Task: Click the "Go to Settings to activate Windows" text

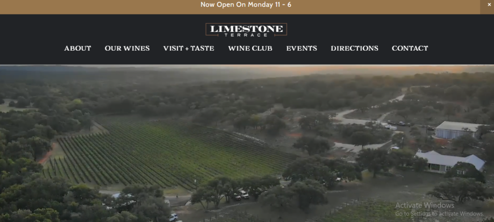Action: (439, 214)
